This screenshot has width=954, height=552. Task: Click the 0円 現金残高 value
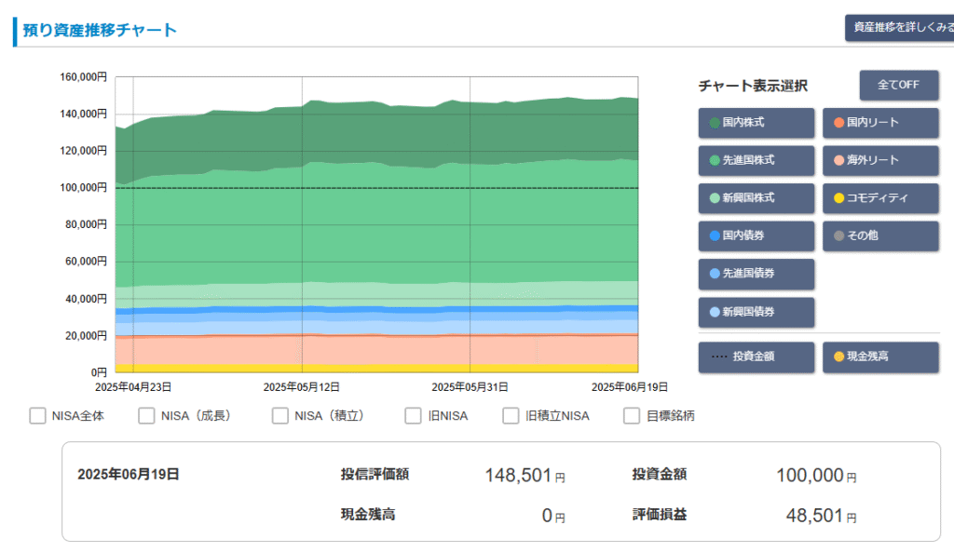553,516
